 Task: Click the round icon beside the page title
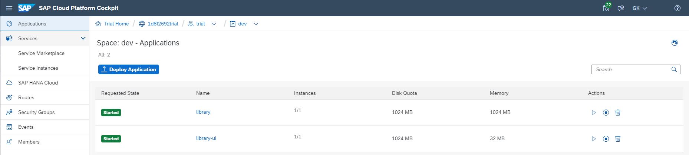[x=675, y=43]
